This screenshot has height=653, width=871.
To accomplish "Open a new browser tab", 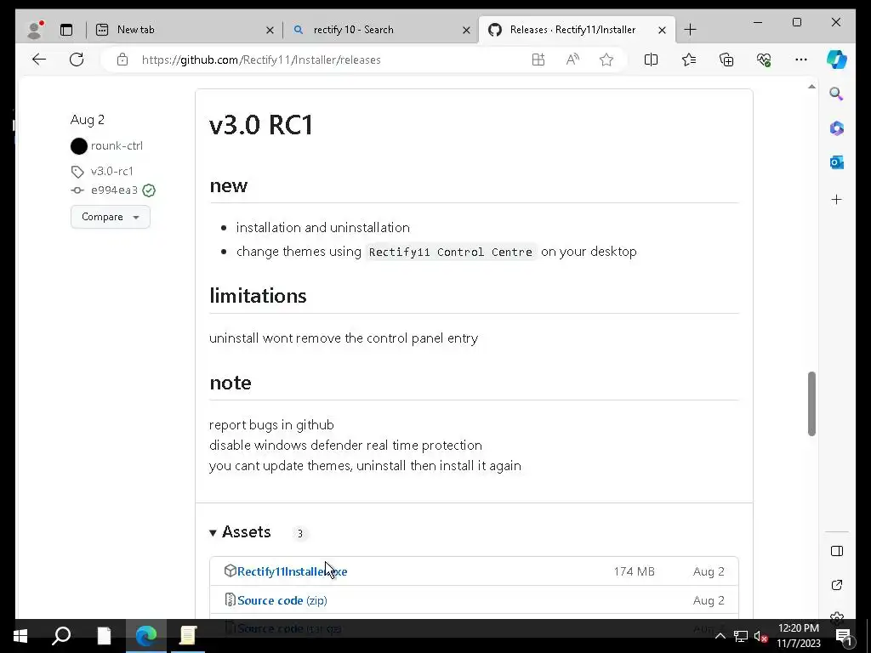I will (x=690, y=30).
